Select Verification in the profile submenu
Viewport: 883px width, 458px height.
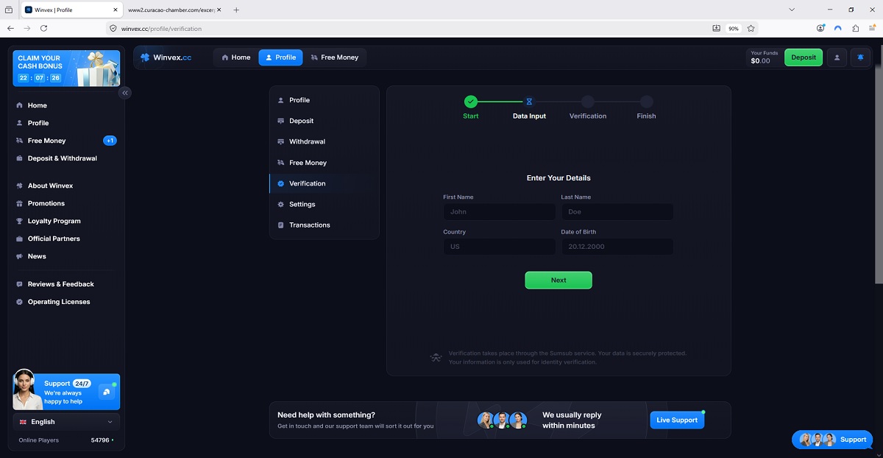[324, 183]
